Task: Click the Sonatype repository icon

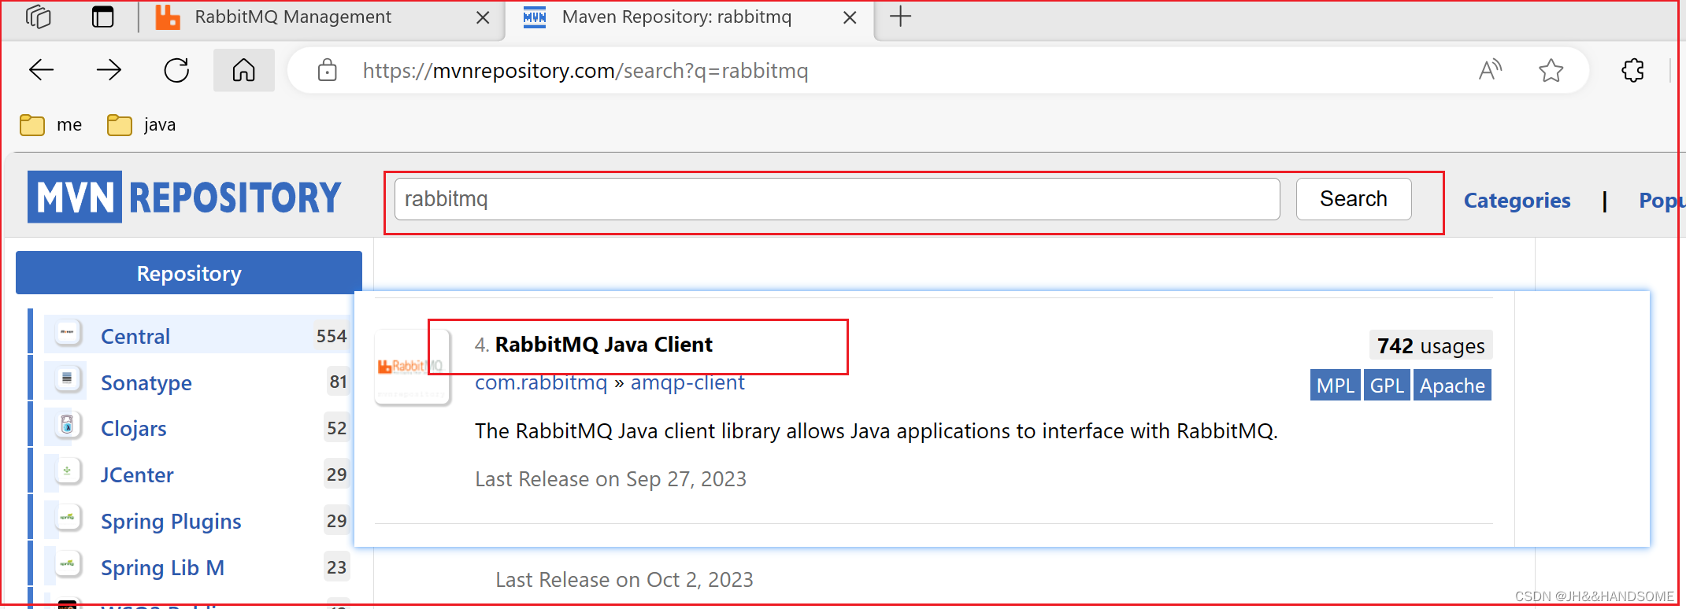Action: (68, 379)
